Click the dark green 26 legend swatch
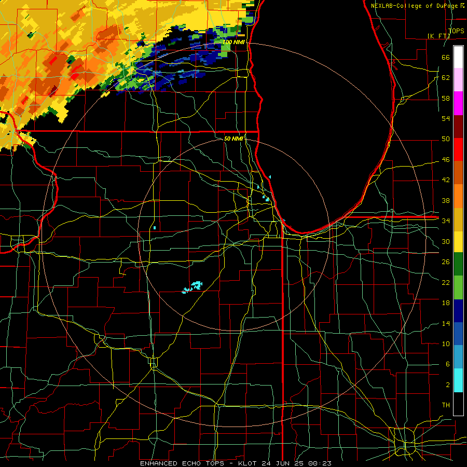This screenshot has height=467, width=467. (458, 265)
